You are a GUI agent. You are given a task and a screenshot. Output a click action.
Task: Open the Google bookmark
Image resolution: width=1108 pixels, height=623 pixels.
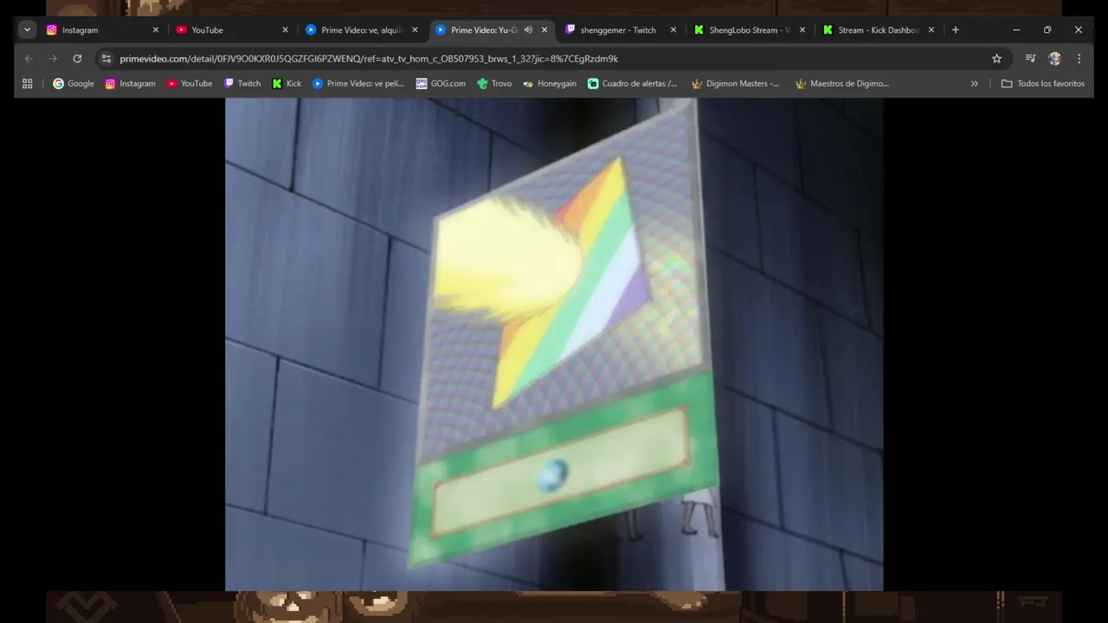click(74, 84)
